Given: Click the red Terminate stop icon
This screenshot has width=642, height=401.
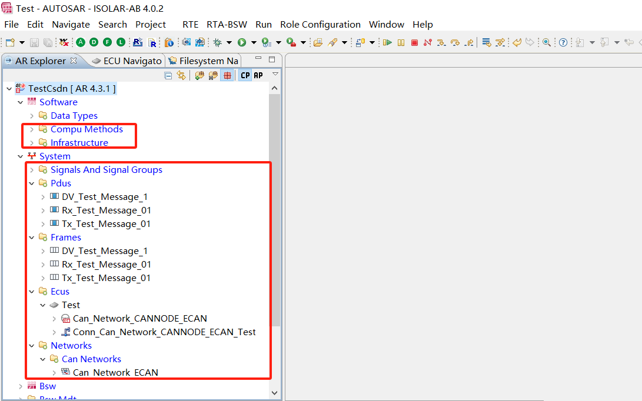Looking at the screenshot, I should click(x=414, y=42).
